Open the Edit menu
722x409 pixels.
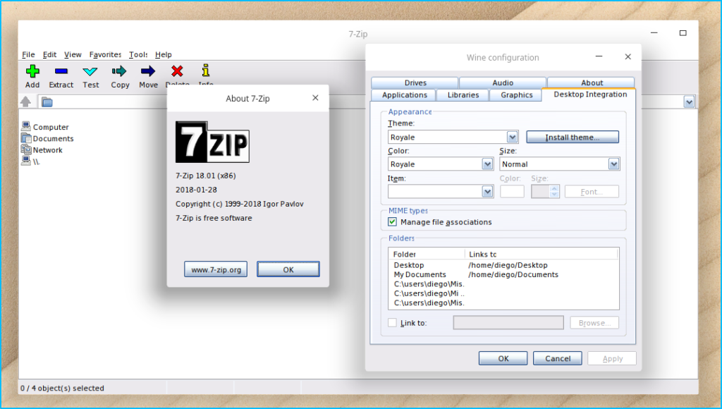coord(50,54)
